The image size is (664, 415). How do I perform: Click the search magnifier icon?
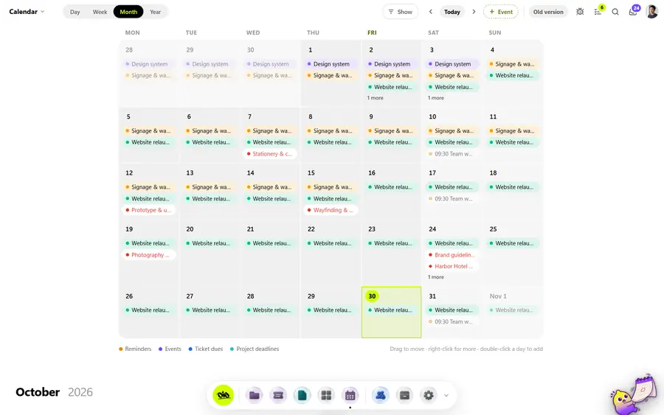[615, 12]
